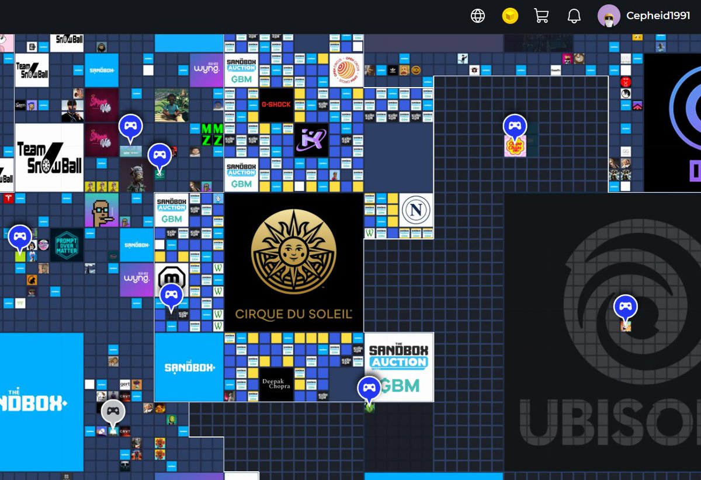Select the gray game controller pin
The width and height of the screenshot is (701, 480).
click(x=113, y=412)
